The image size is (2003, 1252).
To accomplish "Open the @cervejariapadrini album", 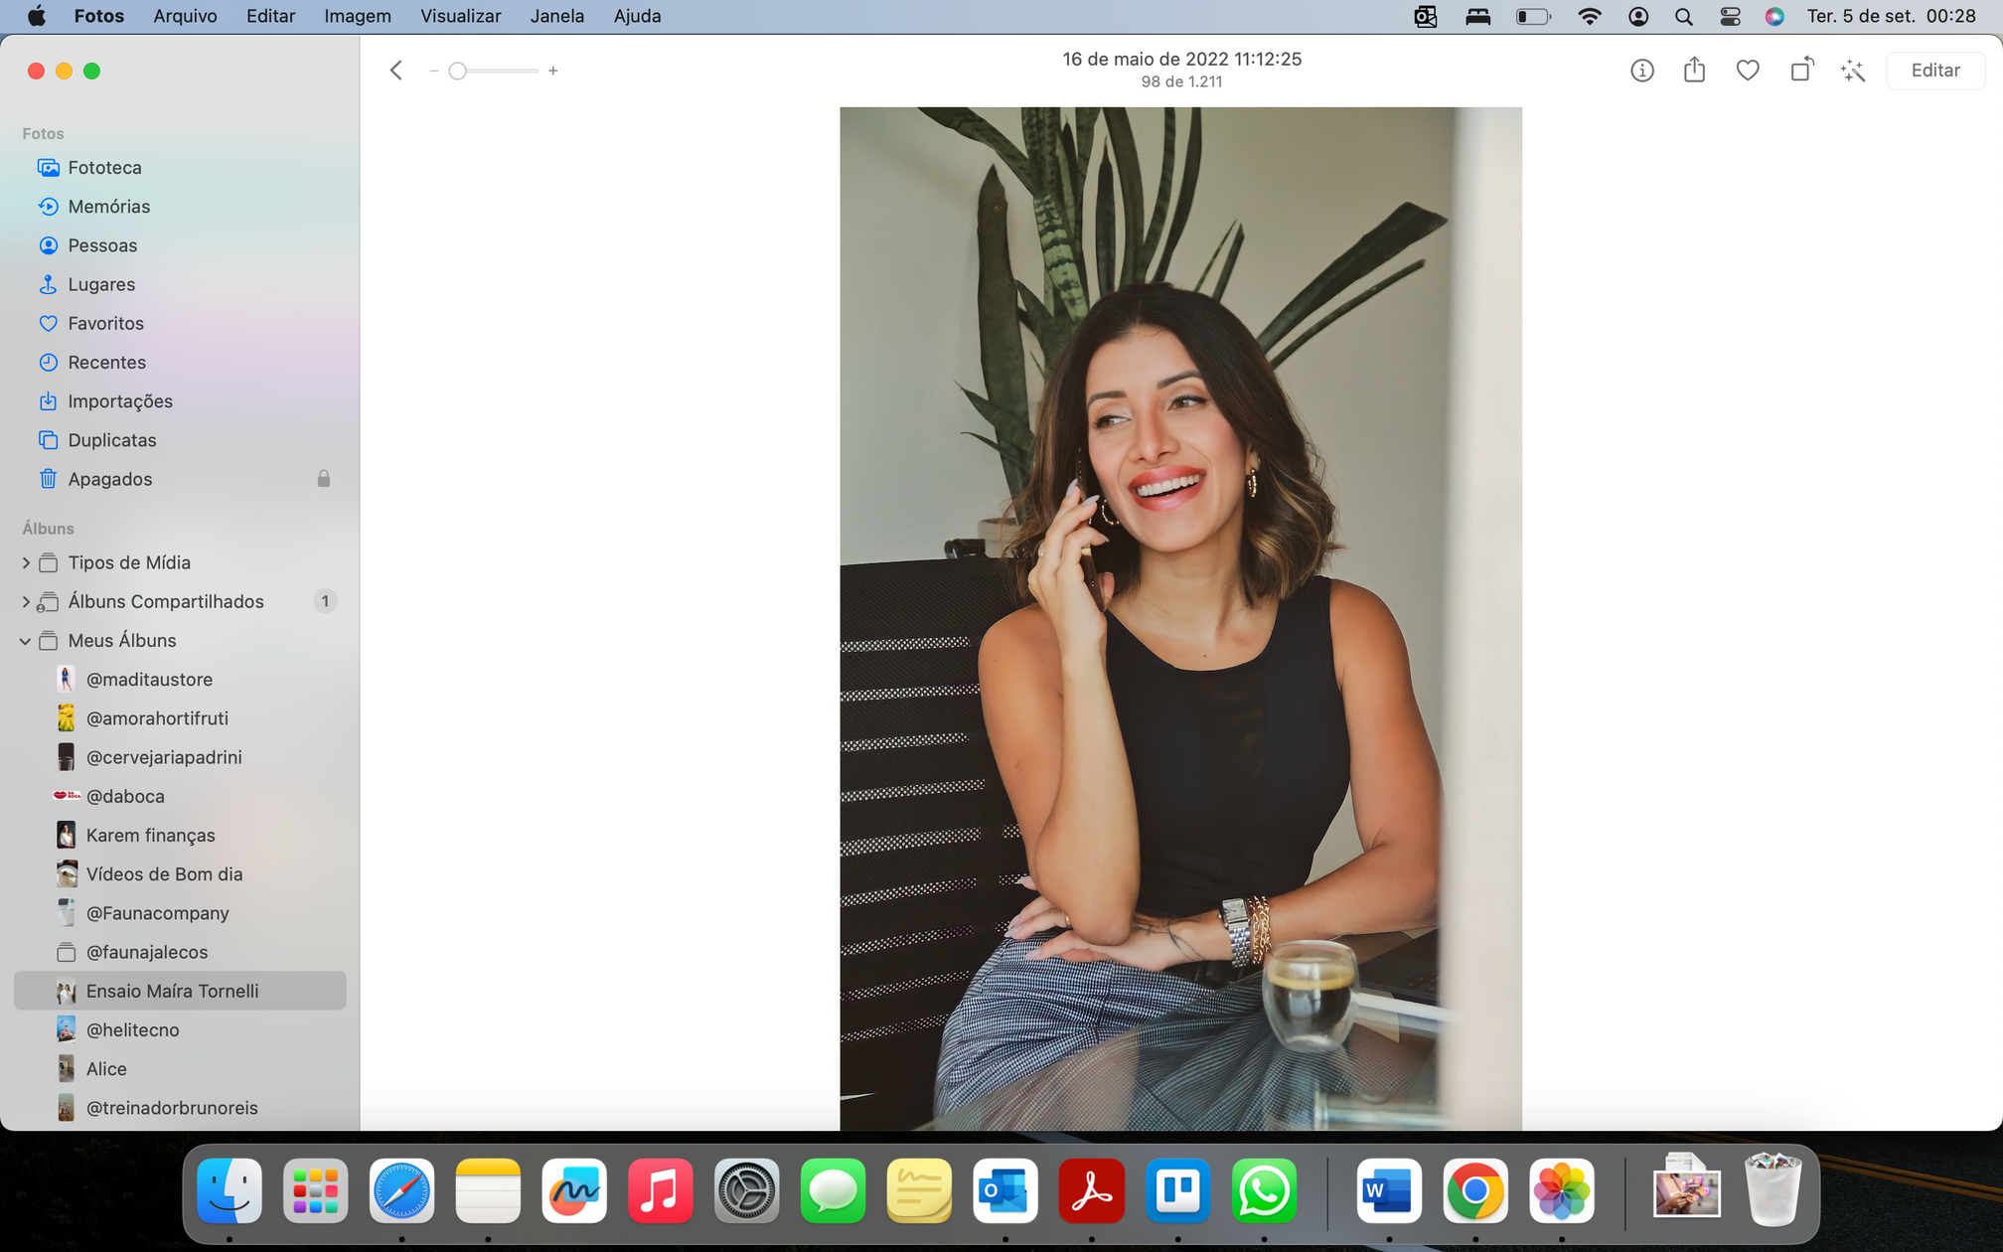I will click(x=180, y=756).
